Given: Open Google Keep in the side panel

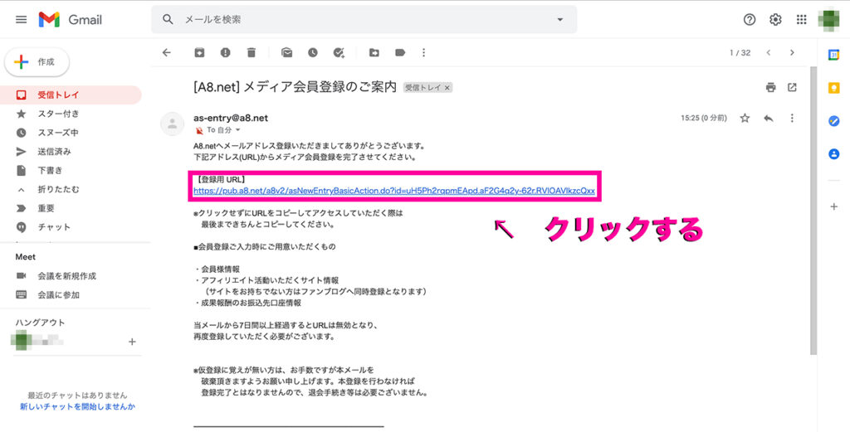Looking at the screenshot, I should [x=833, y=88].
